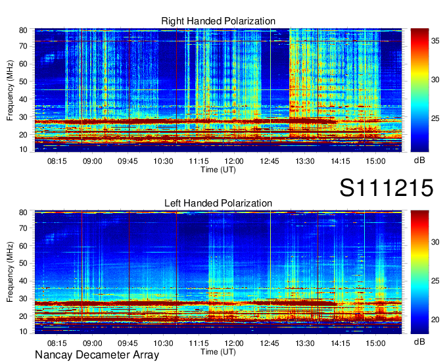Click the Left Handed plot's Frequency (MHz) axis label

[x=10, y=272]
